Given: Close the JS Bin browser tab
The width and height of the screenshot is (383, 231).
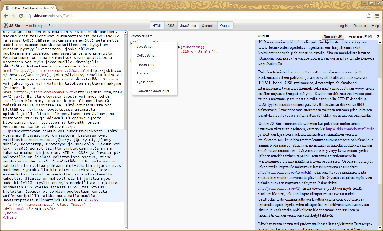Looking at the screenshot, I should (53, 8).
